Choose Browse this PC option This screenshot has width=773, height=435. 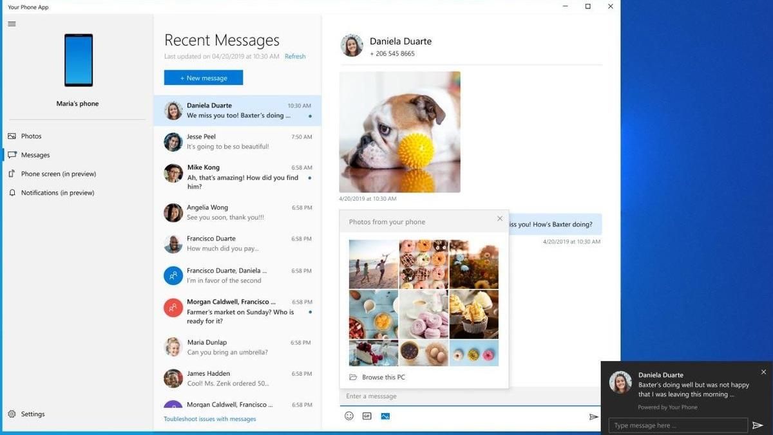click(383, 378)
